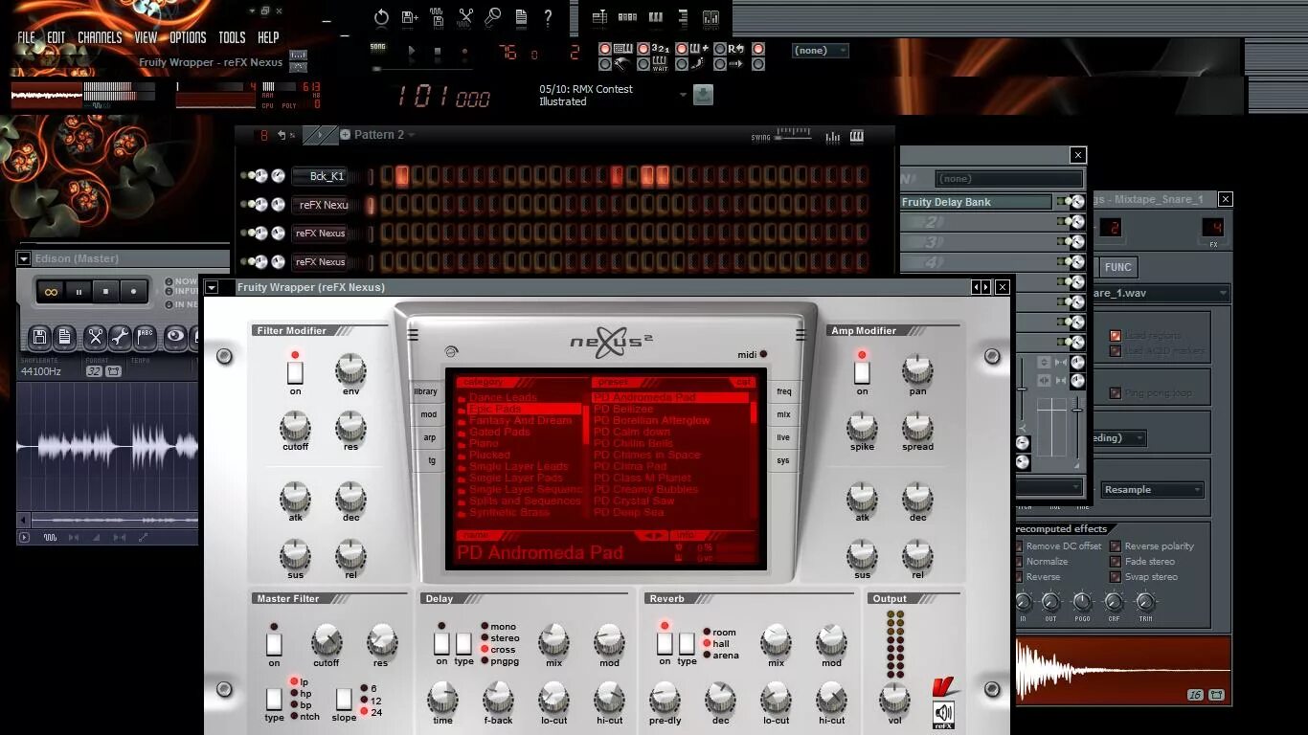The height and width of the screenshot is (735, 1308).
Task: Open the FILE menu
Action: pos(26,37)
